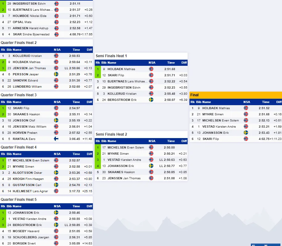Click Norway flag next to HOLBAEK Mathias in Final

pyautogui.click(x=246, y=108)
